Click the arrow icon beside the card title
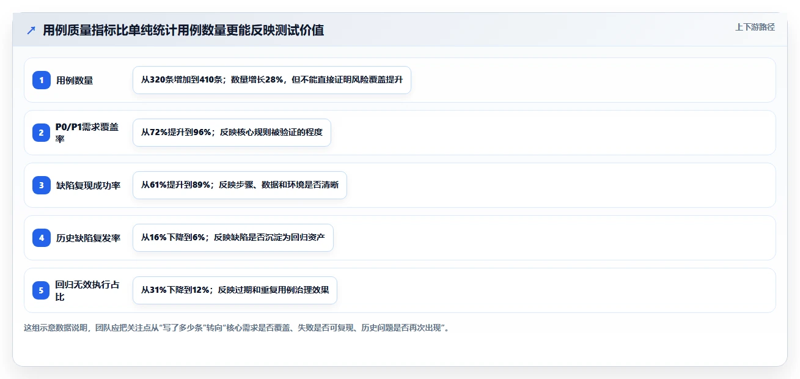 pos(31,31)
